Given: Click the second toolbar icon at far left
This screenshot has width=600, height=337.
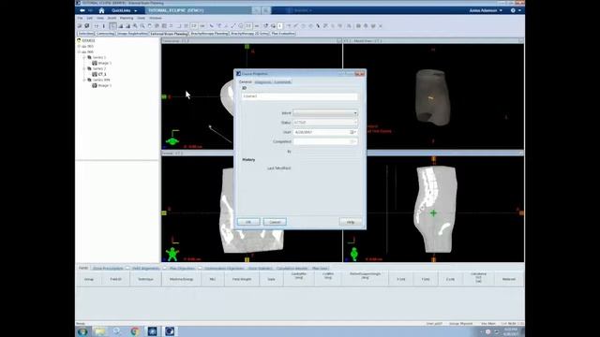Looking at the screenshot, I should click(x=87, y=26).
